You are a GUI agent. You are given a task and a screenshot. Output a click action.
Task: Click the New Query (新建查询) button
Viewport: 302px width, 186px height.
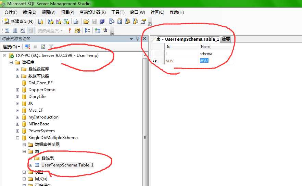click(x=19, y=21)
